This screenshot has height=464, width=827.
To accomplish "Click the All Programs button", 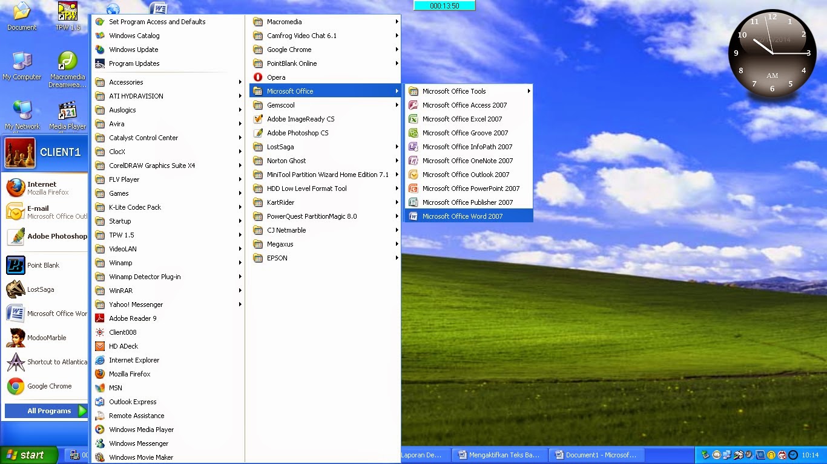I will tap(46, 411).
